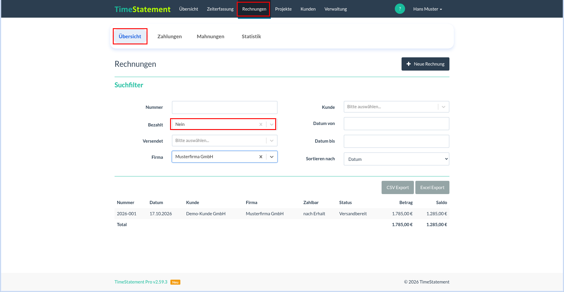Click the date 17.10.2026

[161, 214]
